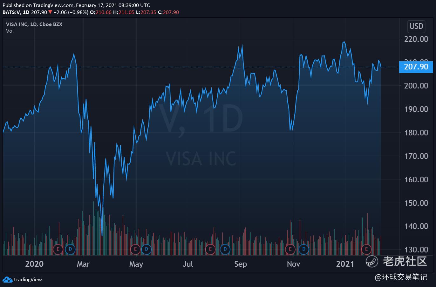This screenshot has height=287, width=436.
Task: Click the 2021 time axis label
Action: click(345, 264)
